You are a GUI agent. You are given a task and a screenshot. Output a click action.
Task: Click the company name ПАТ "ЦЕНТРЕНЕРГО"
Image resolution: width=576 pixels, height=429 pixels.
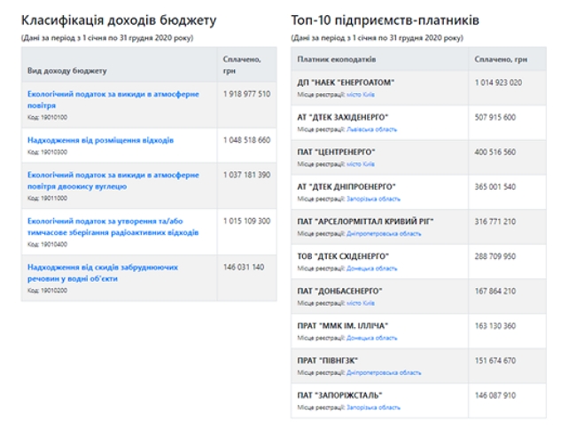(x=336, y=152)
